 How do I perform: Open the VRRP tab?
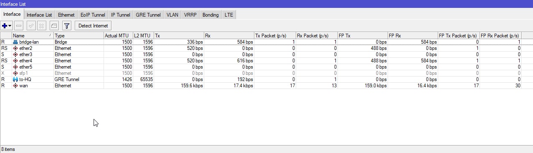point(190,15)
